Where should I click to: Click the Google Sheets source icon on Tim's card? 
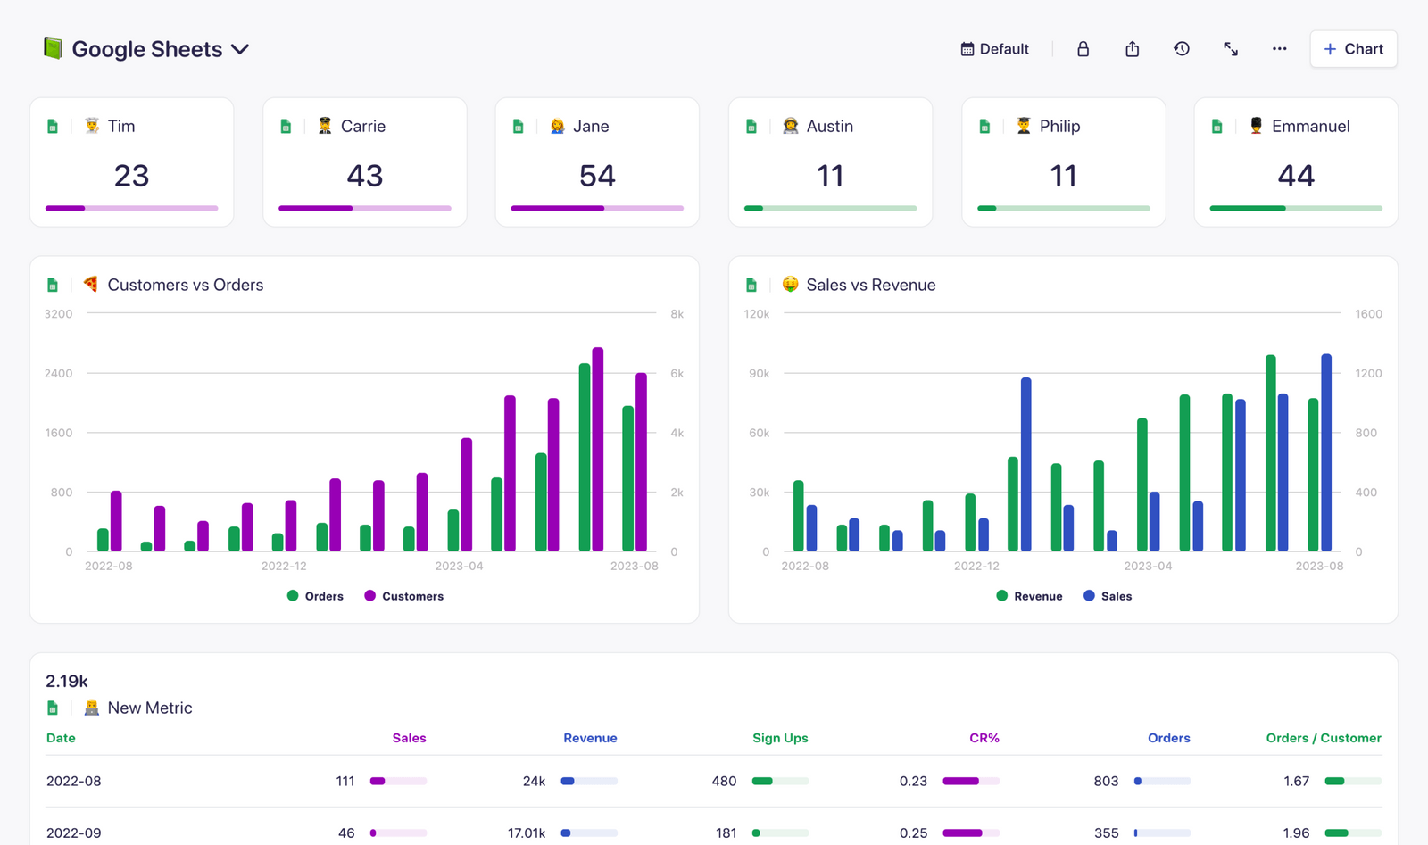tap(53, 126)
